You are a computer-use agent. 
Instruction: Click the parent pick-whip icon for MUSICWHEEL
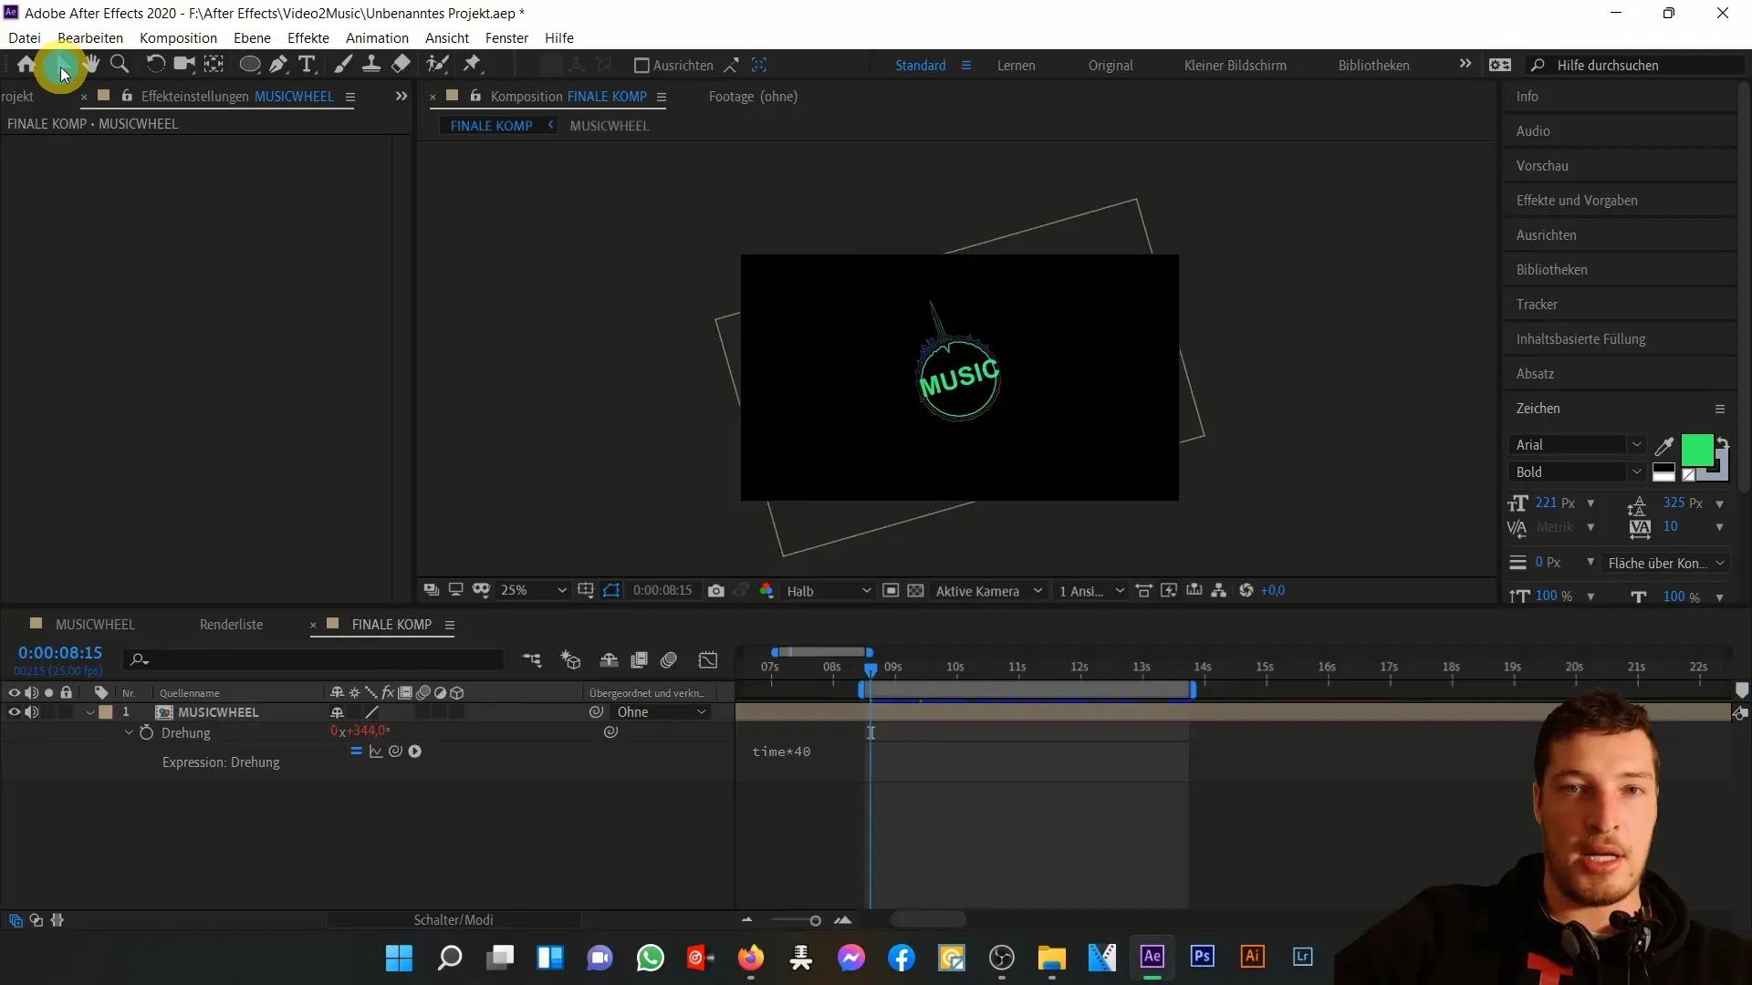pyautogui.click(x=597, y=710)
